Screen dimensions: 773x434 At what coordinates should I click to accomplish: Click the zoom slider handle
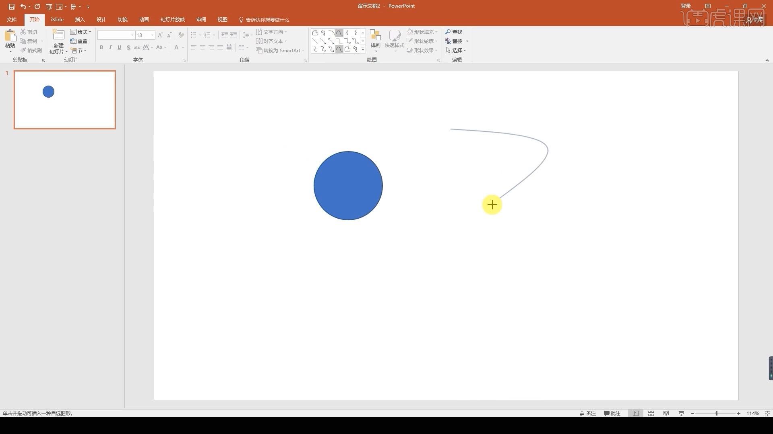716,413
